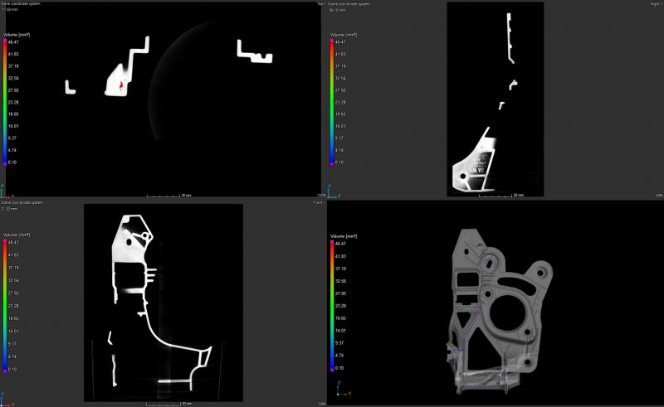
Task: Click the 'Right 1' view label
Action: point(655,3)
